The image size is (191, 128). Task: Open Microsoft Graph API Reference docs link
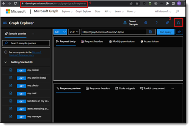25,54
